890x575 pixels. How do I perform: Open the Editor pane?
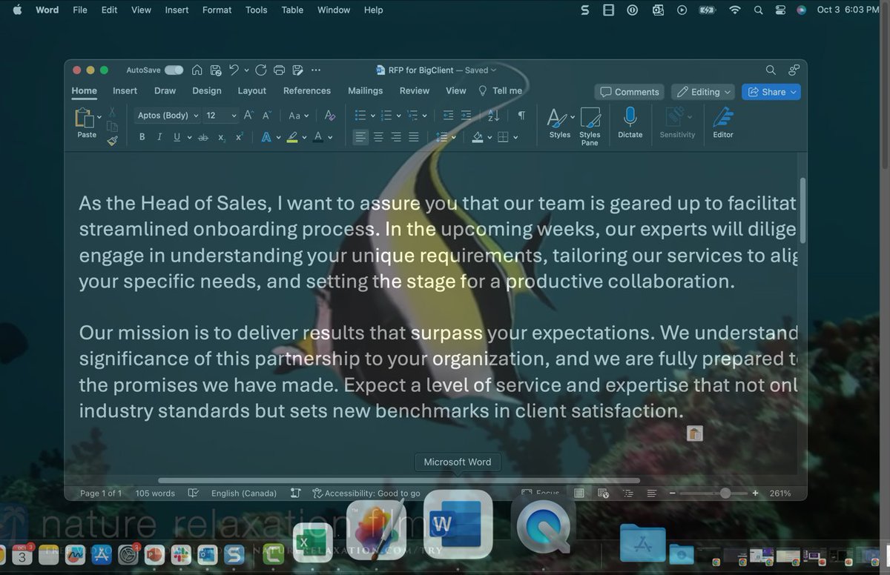723,123
